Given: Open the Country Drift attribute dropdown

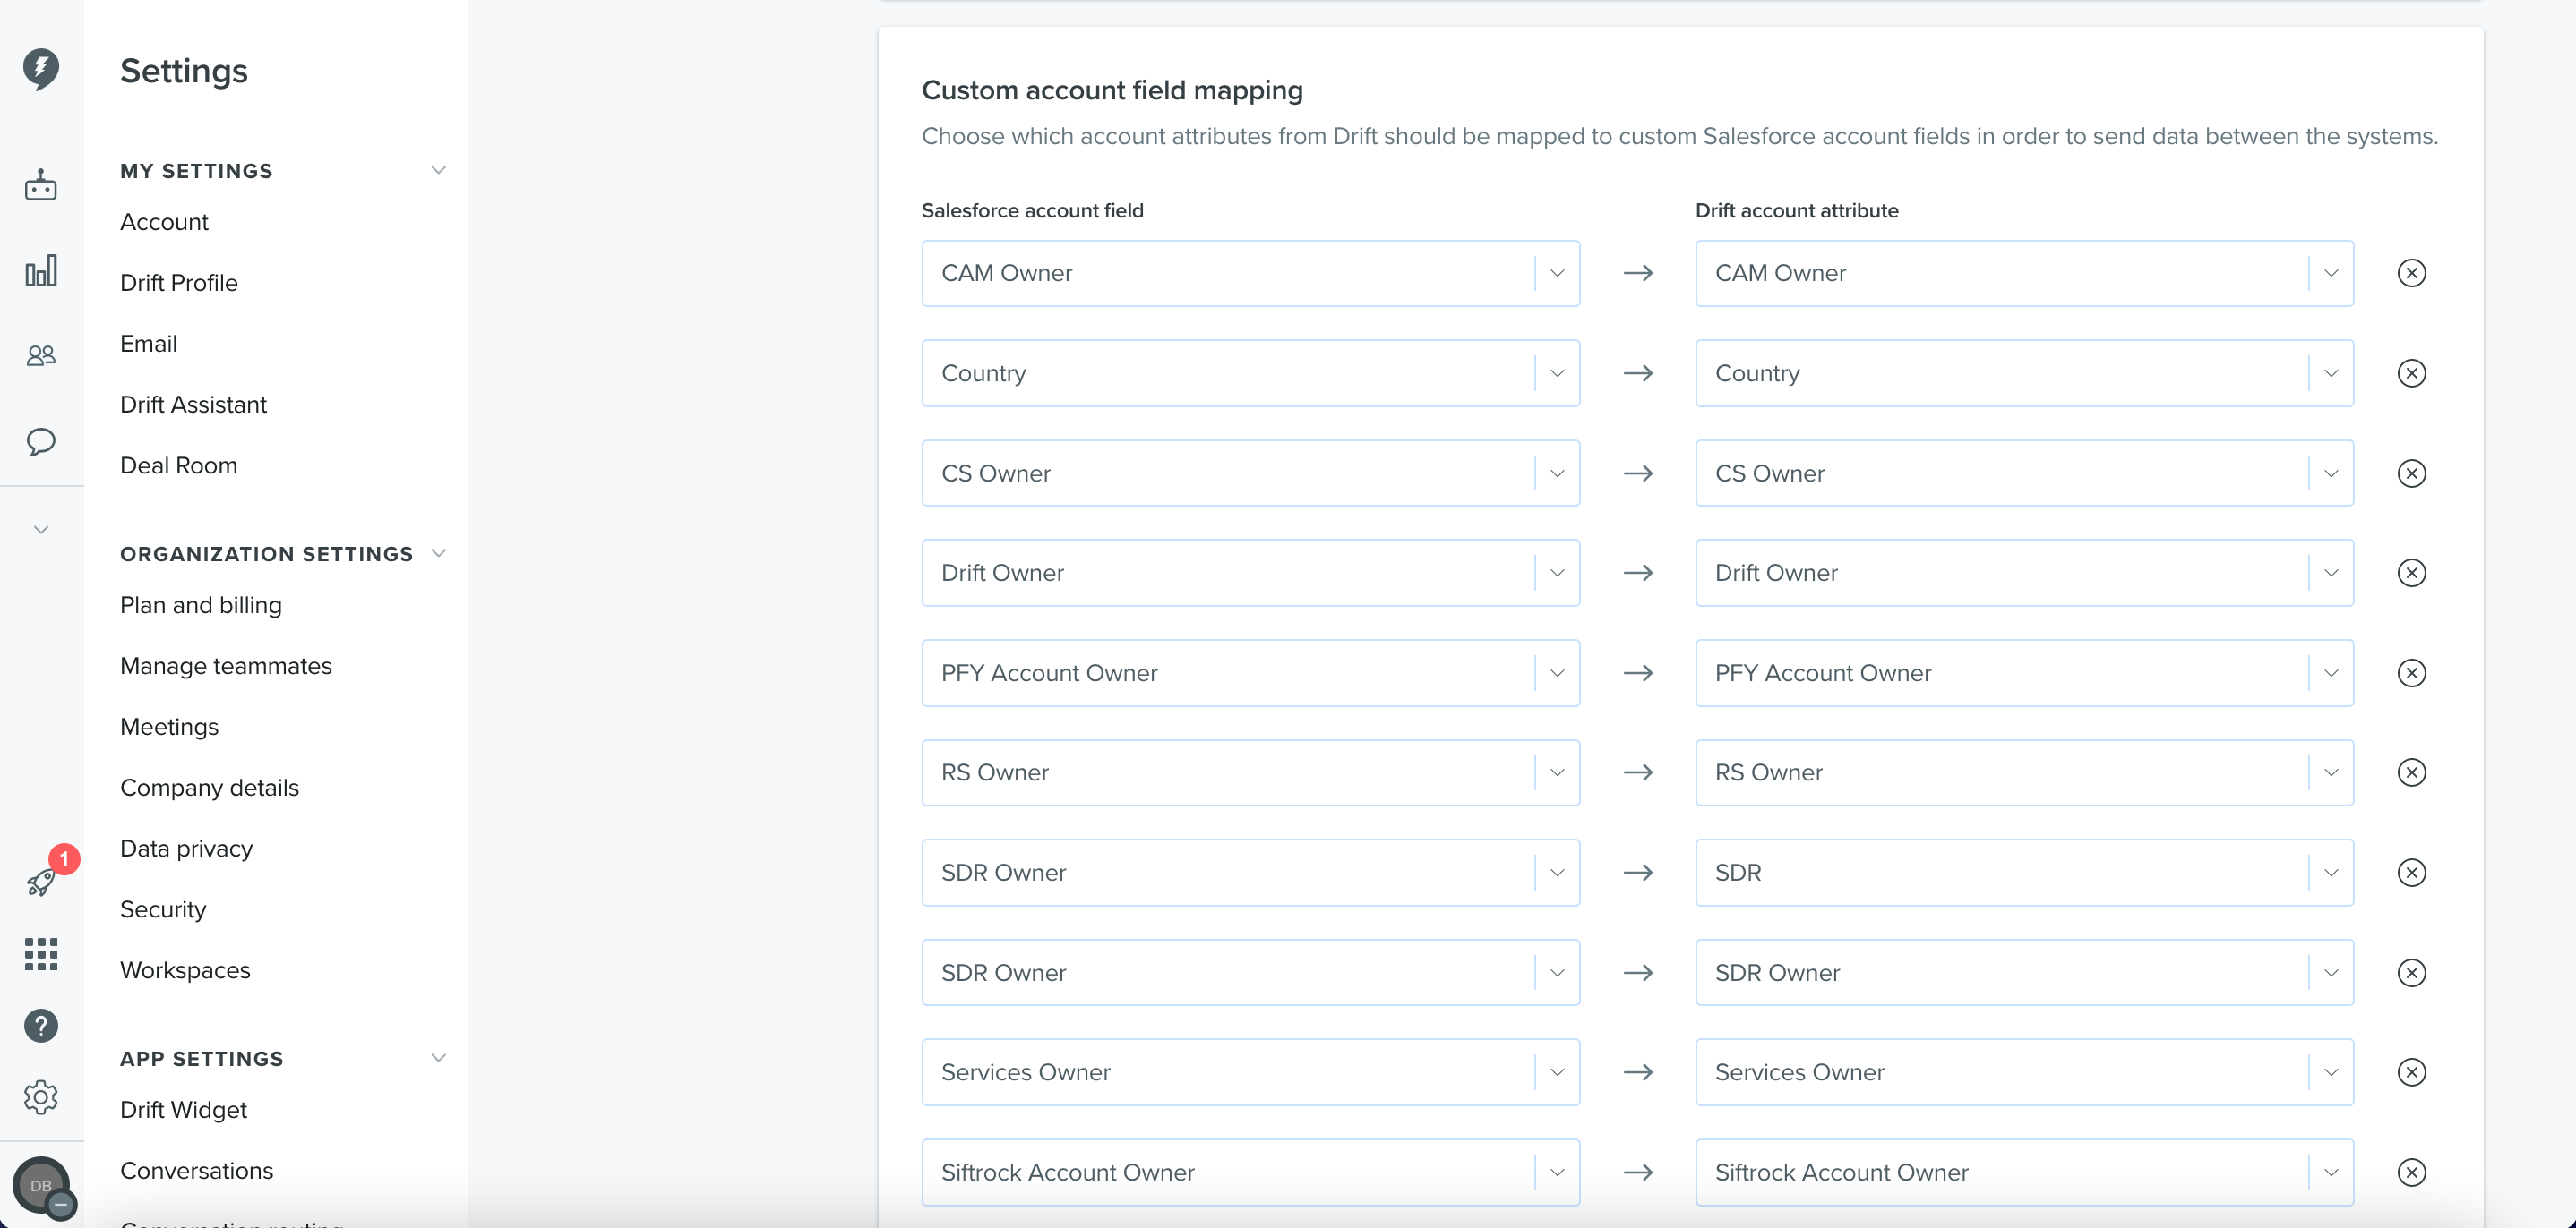Looking at the screenshot, I should coord(2024,372).
